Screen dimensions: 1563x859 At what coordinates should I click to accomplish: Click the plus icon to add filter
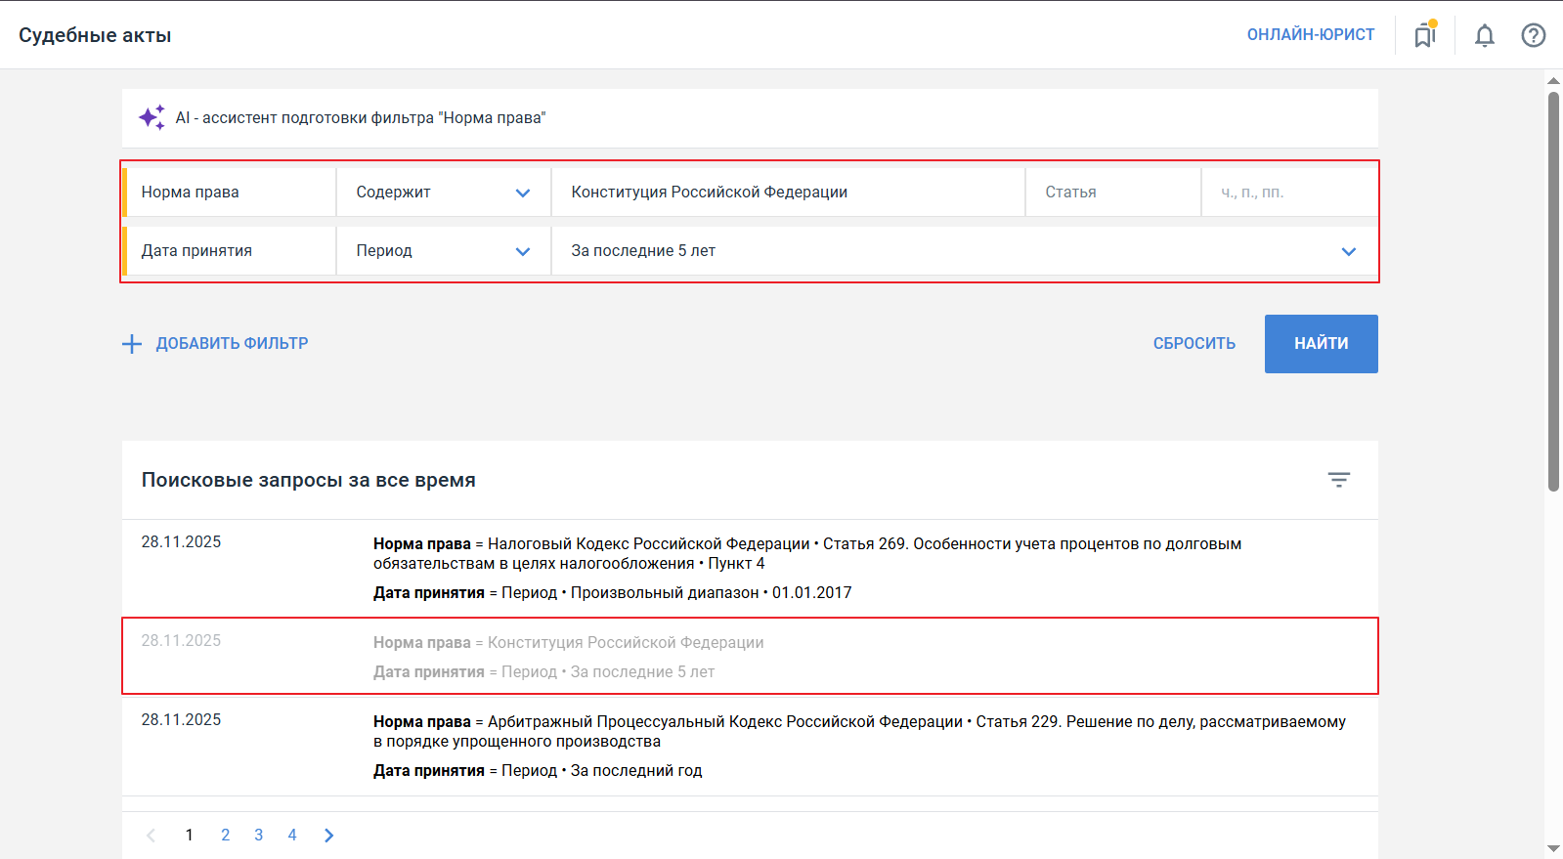click(x=132, y=344)
